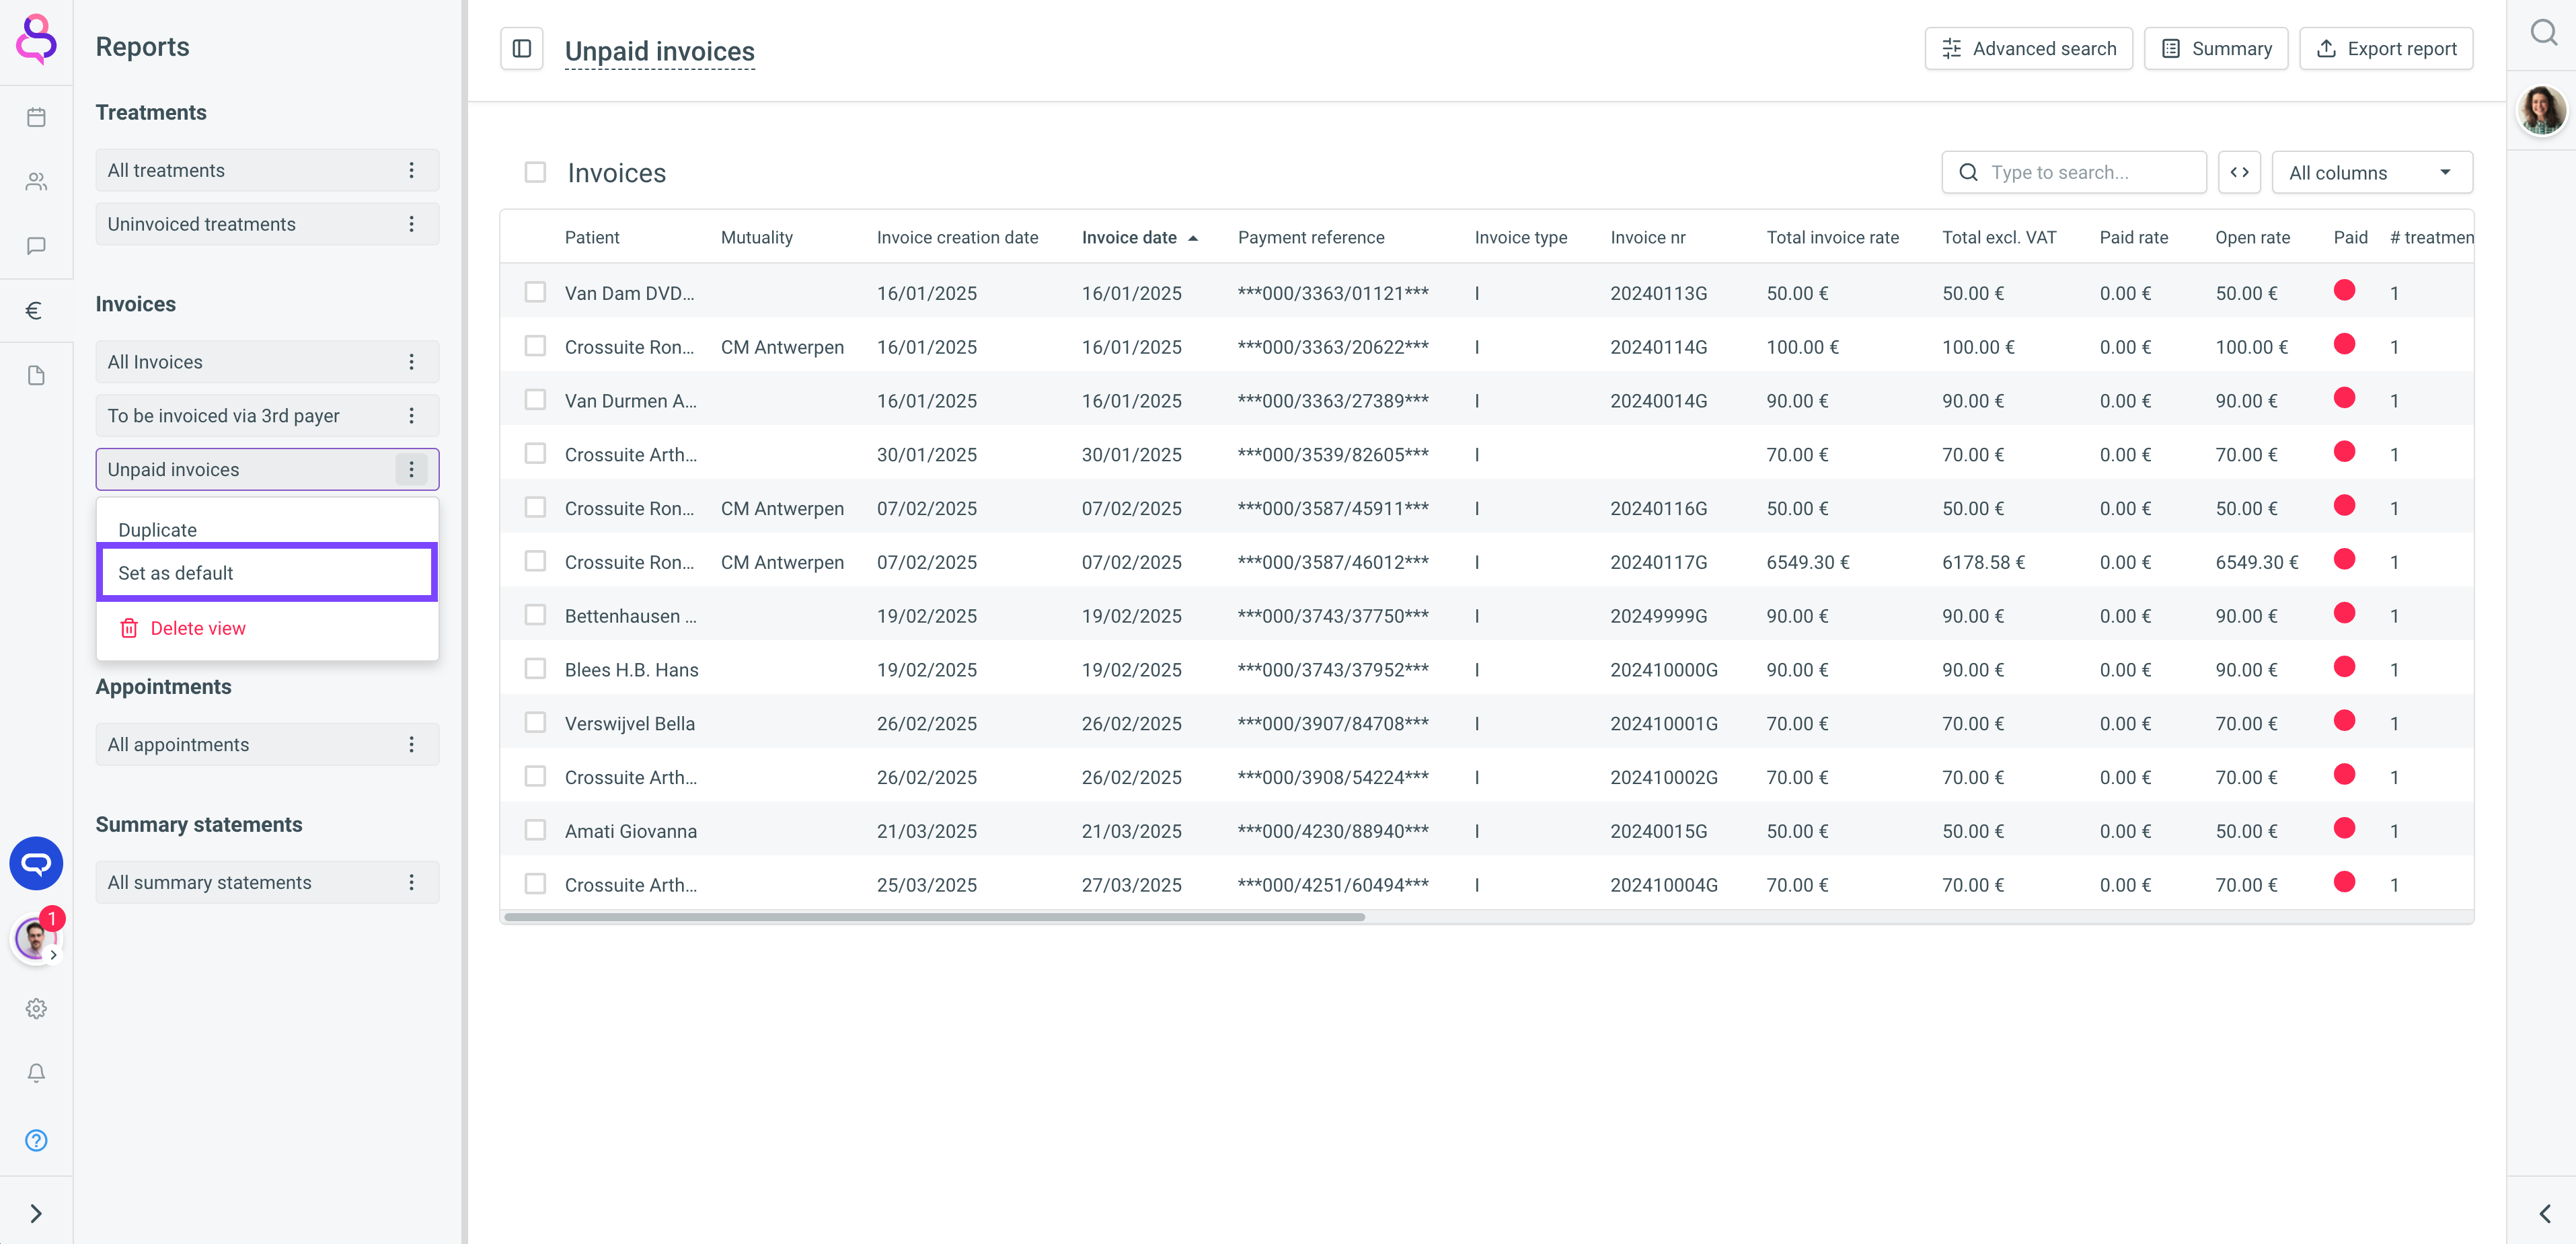Screen dimensions: 2576x1244
Task: Open options menu for All summary statements
Action: [x=411, y=883]
